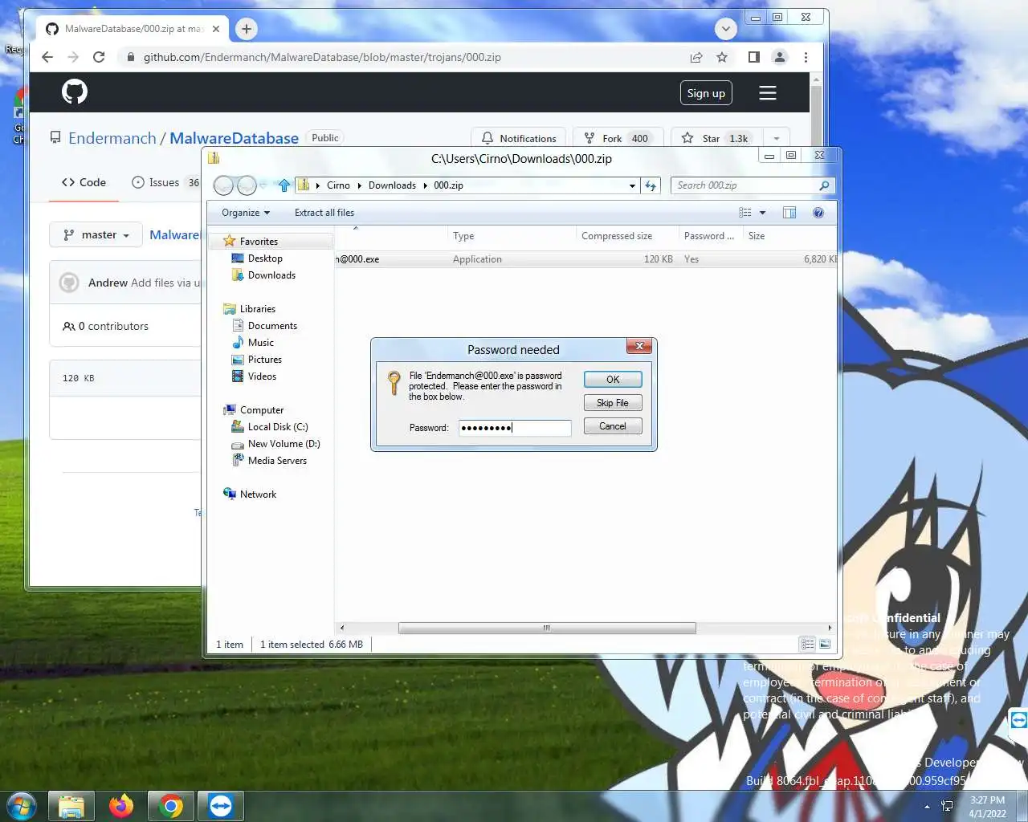This screenshot has width=1028, height=822.
Task: Click the GitHub Sign up button
Action: (x=706, y=93)
